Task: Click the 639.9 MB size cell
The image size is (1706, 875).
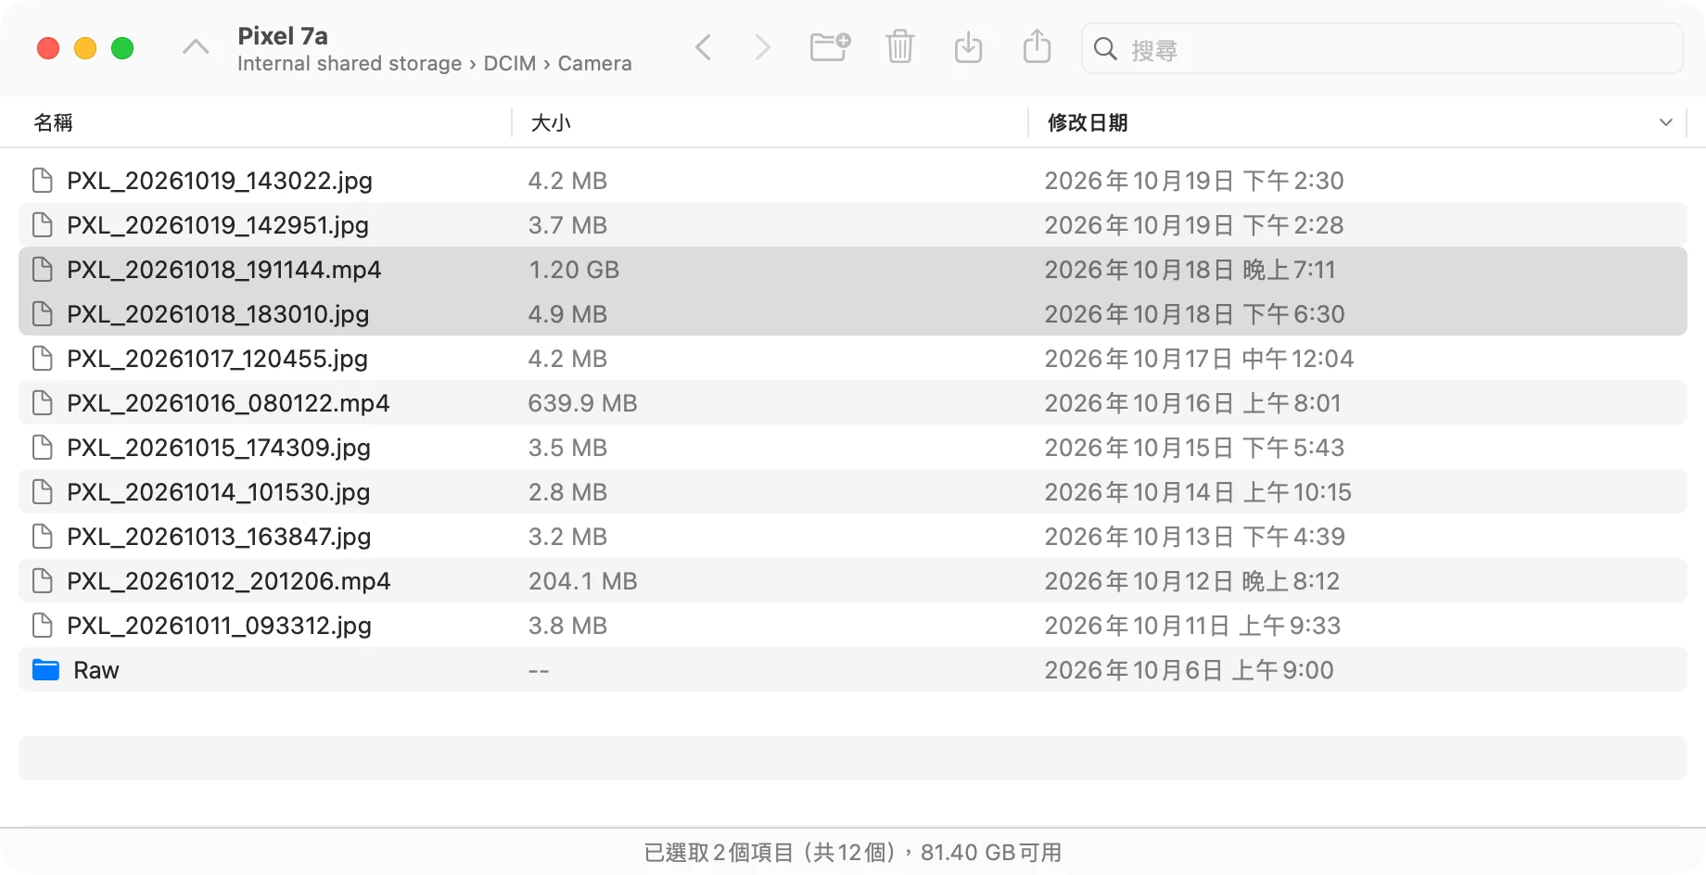Action: pyautogui.click(x=582, y=403)
